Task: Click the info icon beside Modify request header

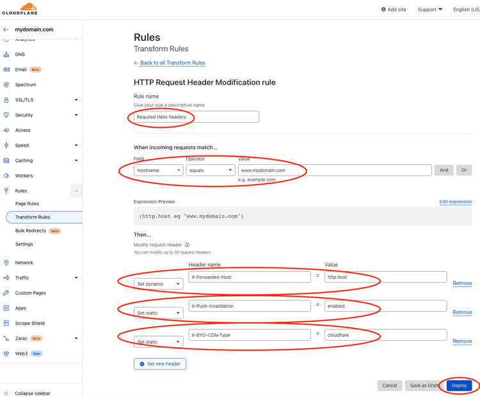Action: pyautogui.click(x=188, y=245)
